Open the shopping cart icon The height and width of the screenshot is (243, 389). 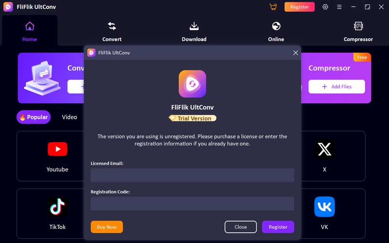[x=273, y=7]
